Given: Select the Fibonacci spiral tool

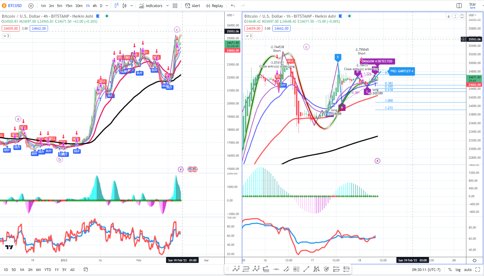Looking at the screenshot, I should tap(326, 269).
